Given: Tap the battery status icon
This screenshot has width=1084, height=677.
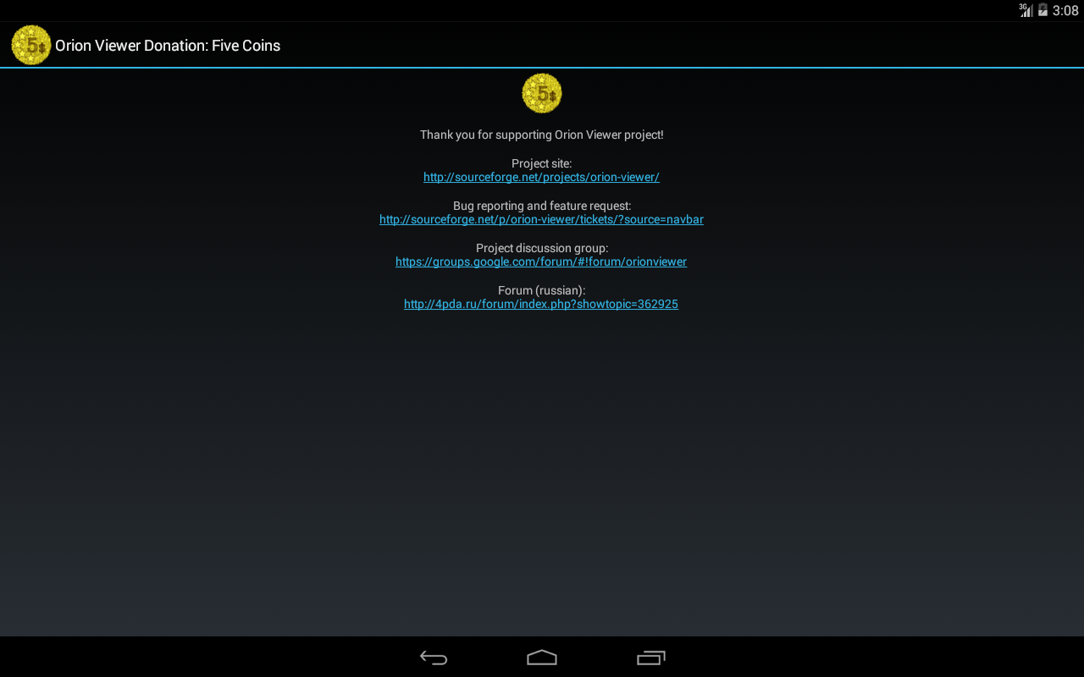Looking at the screenshot, I should pos(1043,10).
